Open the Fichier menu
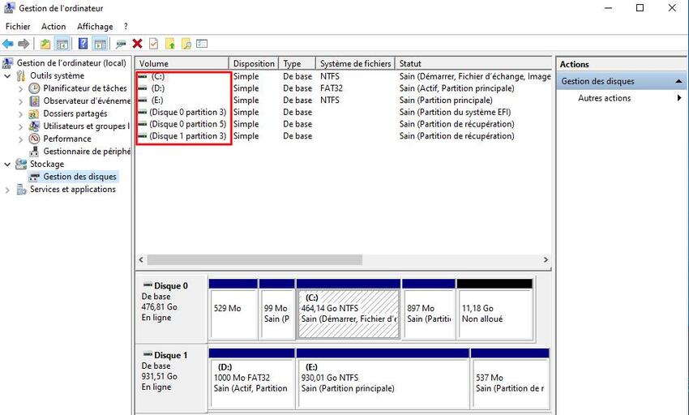This screenshot has height=415, width=689. click(18, 27)
